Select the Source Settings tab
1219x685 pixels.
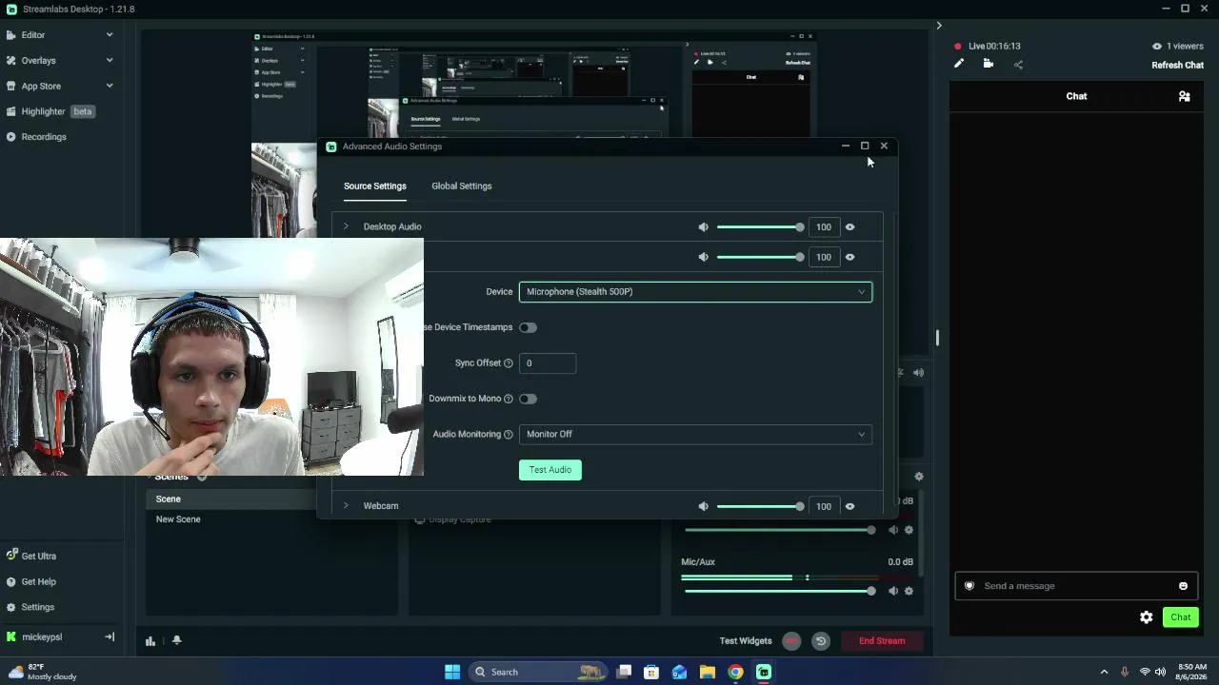tap(375, 186)
